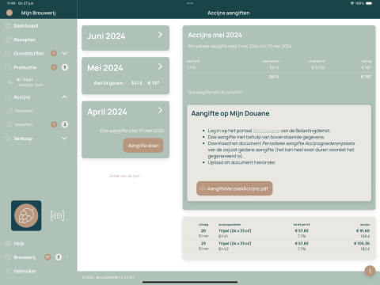Click the Aangiften document icon
This screenshot has height=285, width=380.
click(x=9, y=124)
